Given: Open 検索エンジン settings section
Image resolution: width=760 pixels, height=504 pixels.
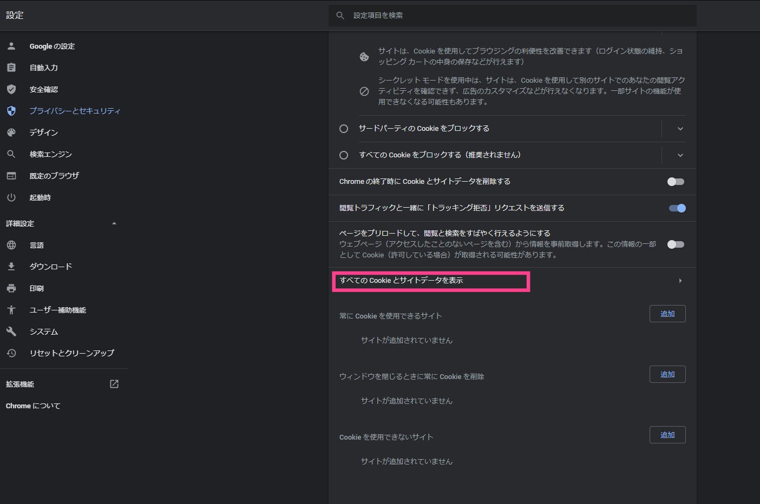Looking at the screenshot, I should coord(51,154).
